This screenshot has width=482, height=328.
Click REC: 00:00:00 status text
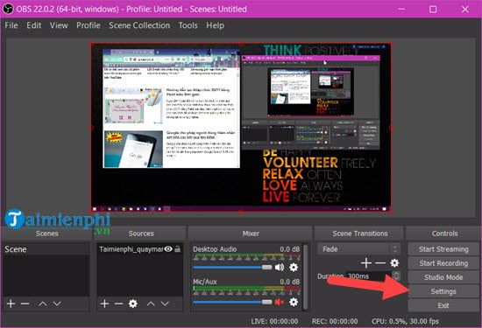pyautogui.click(x=335, y=321)
